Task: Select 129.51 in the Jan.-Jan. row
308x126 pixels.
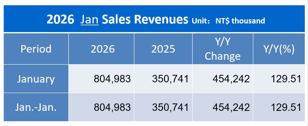Action: (286, 107)
